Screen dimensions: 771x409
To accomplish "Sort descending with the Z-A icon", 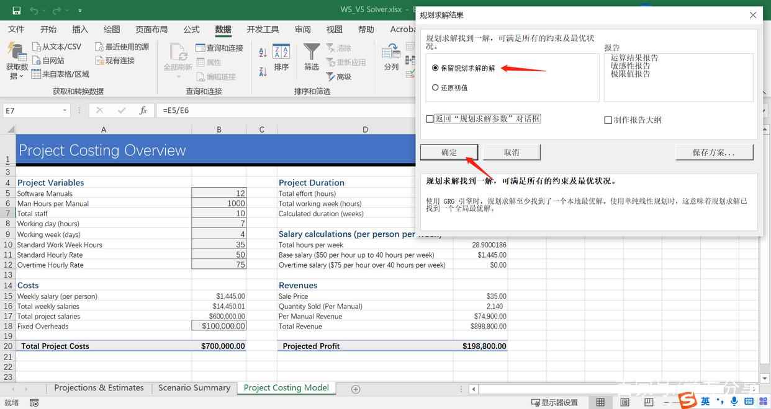I will point(263,71).
